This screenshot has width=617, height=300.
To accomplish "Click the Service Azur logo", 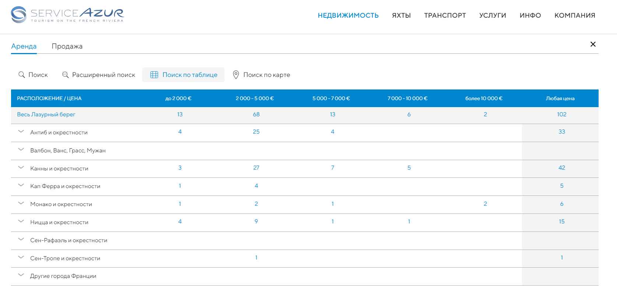I will click(67, 15).
